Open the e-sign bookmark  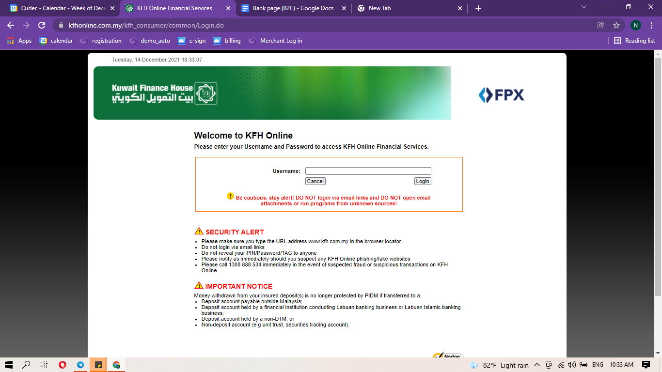(192, 41)
